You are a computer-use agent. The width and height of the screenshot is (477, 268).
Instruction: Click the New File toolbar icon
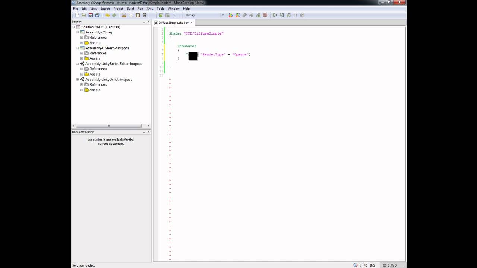[77, 15]
